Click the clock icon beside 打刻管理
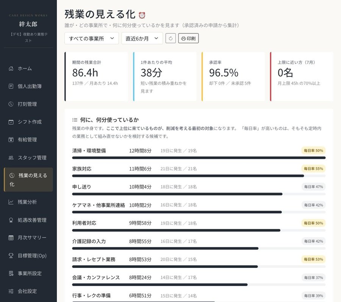The image size is (341, 302). 11,104
